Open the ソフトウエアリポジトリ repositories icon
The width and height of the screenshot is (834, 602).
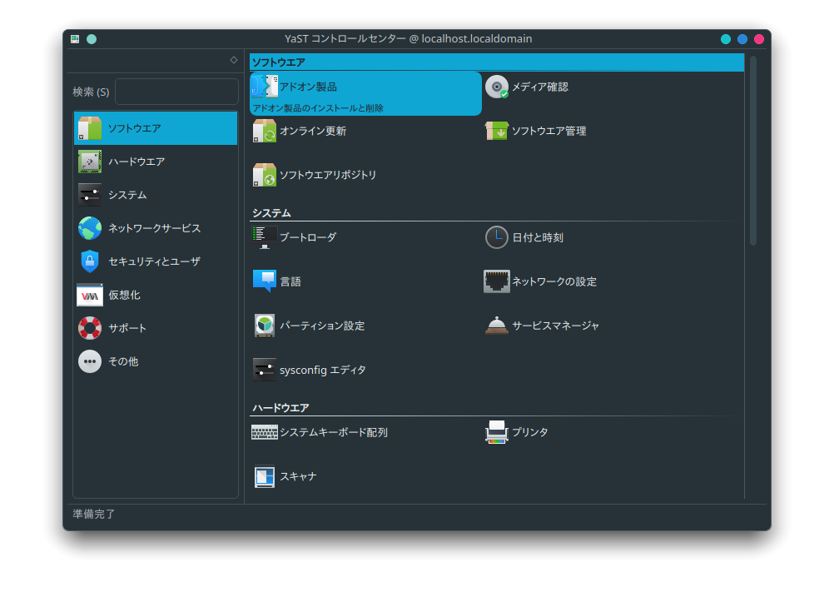[265, 175]
